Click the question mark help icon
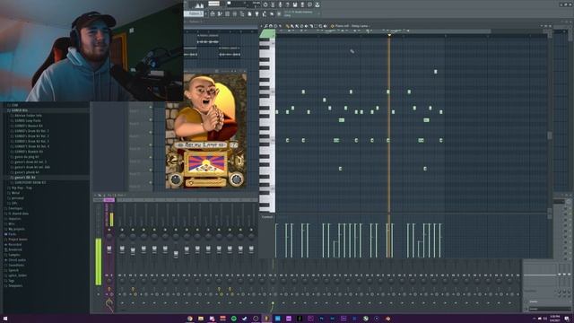This screenshot has width=574, height=323. [x=287, y=4]
